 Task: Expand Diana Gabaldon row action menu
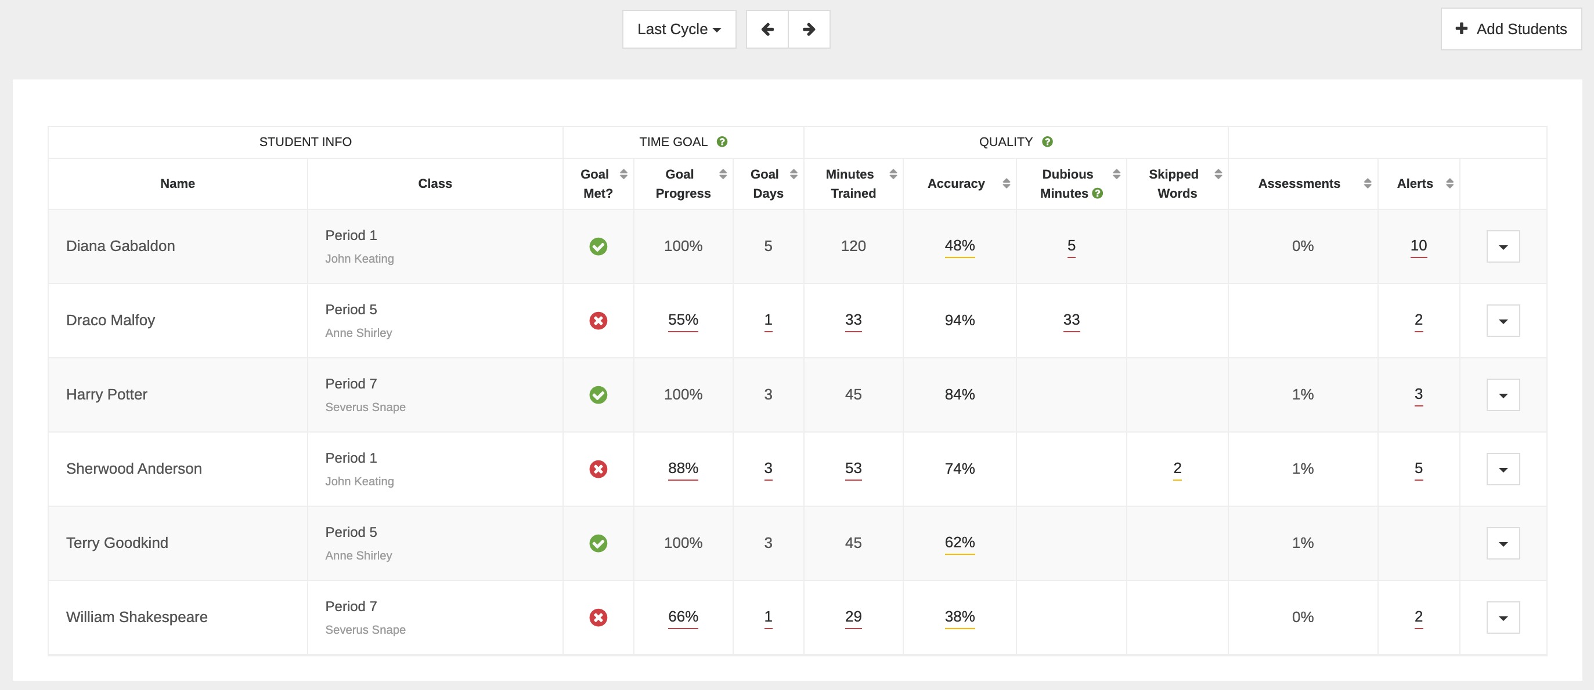coord(1502,246)
